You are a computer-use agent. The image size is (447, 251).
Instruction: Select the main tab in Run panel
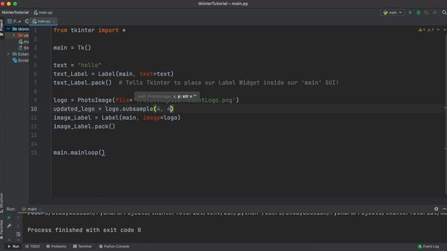30,209
